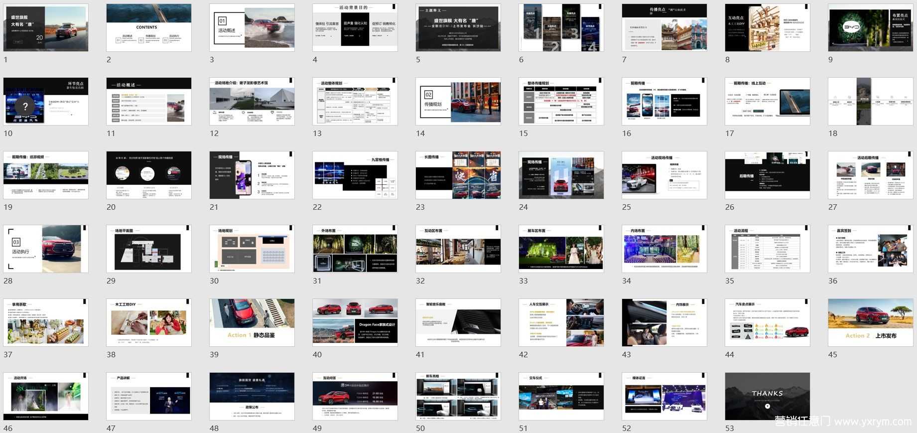Select slide 48 政策公布
The image size is (917, 433).
coord(252,396)
